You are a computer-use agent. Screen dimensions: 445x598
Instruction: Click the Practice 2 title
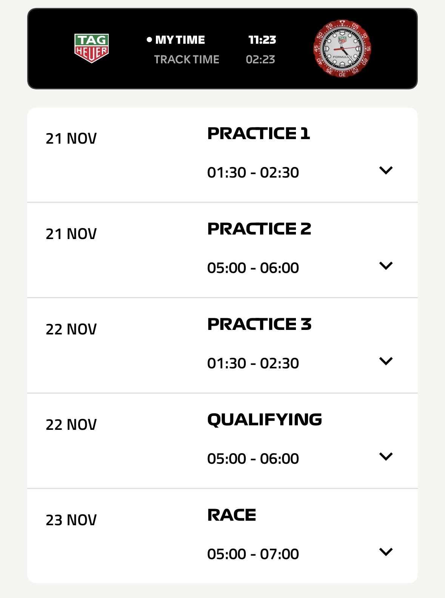[x=259, y=229]
